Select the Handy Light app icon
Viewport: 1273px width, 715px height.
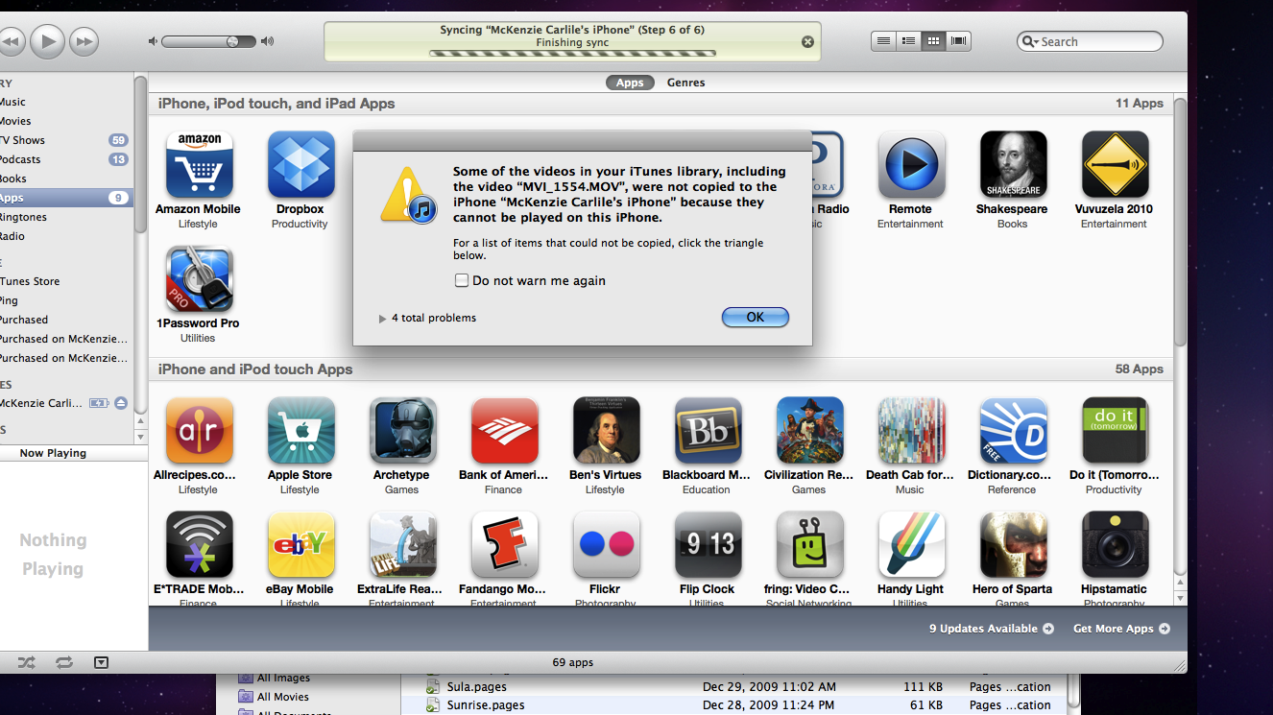(911, 545)
